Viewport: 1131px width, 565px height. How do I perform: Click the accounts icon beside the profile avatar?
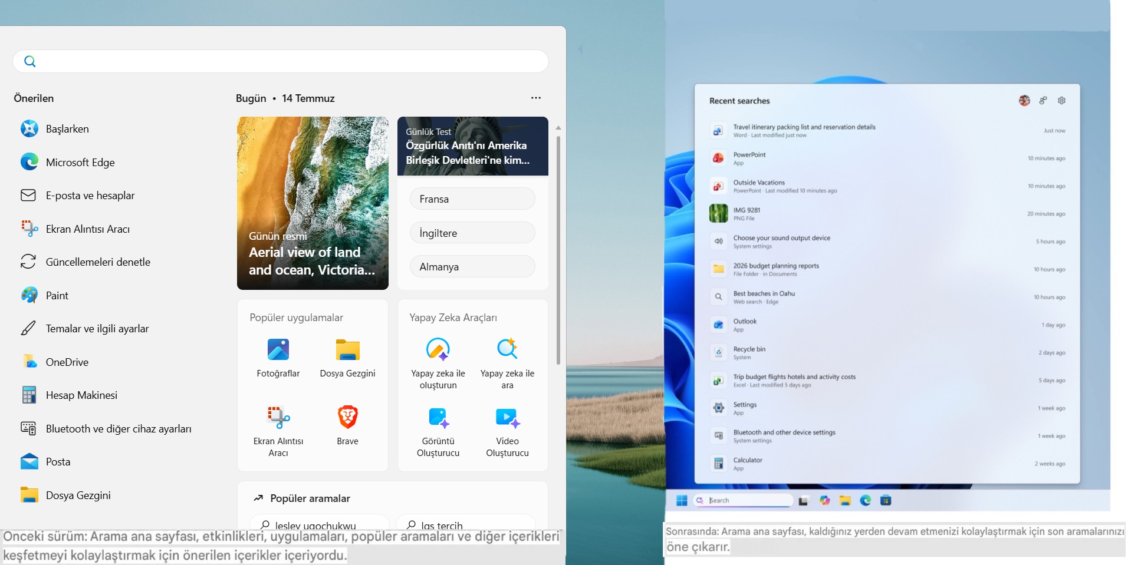1043,100
